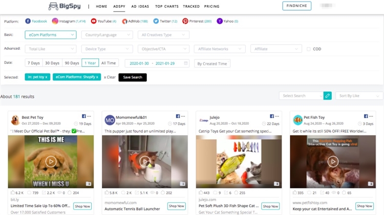
Task: Click Momomewful&01 MO avatar
Action: pos(110,120)
